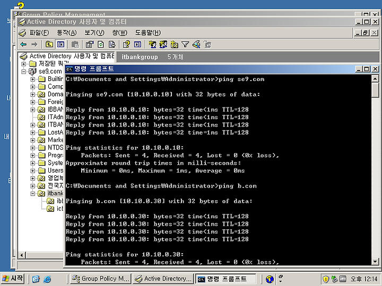Screen dimensions: 382x286
Task: Open the 창(W) menu
Action: click(119, 33)
